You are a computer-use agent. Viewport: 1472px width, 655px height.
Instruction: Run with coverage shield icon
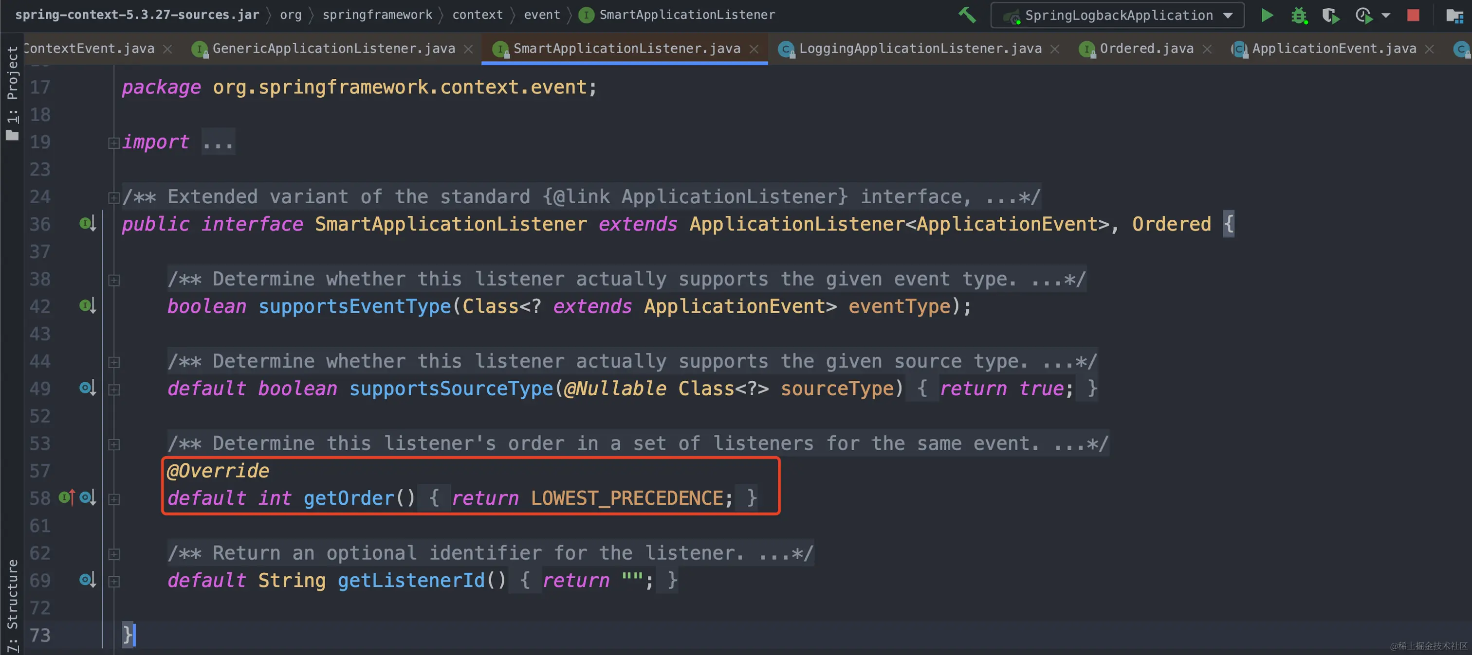pyautogui.click(x=1331, y=16)
